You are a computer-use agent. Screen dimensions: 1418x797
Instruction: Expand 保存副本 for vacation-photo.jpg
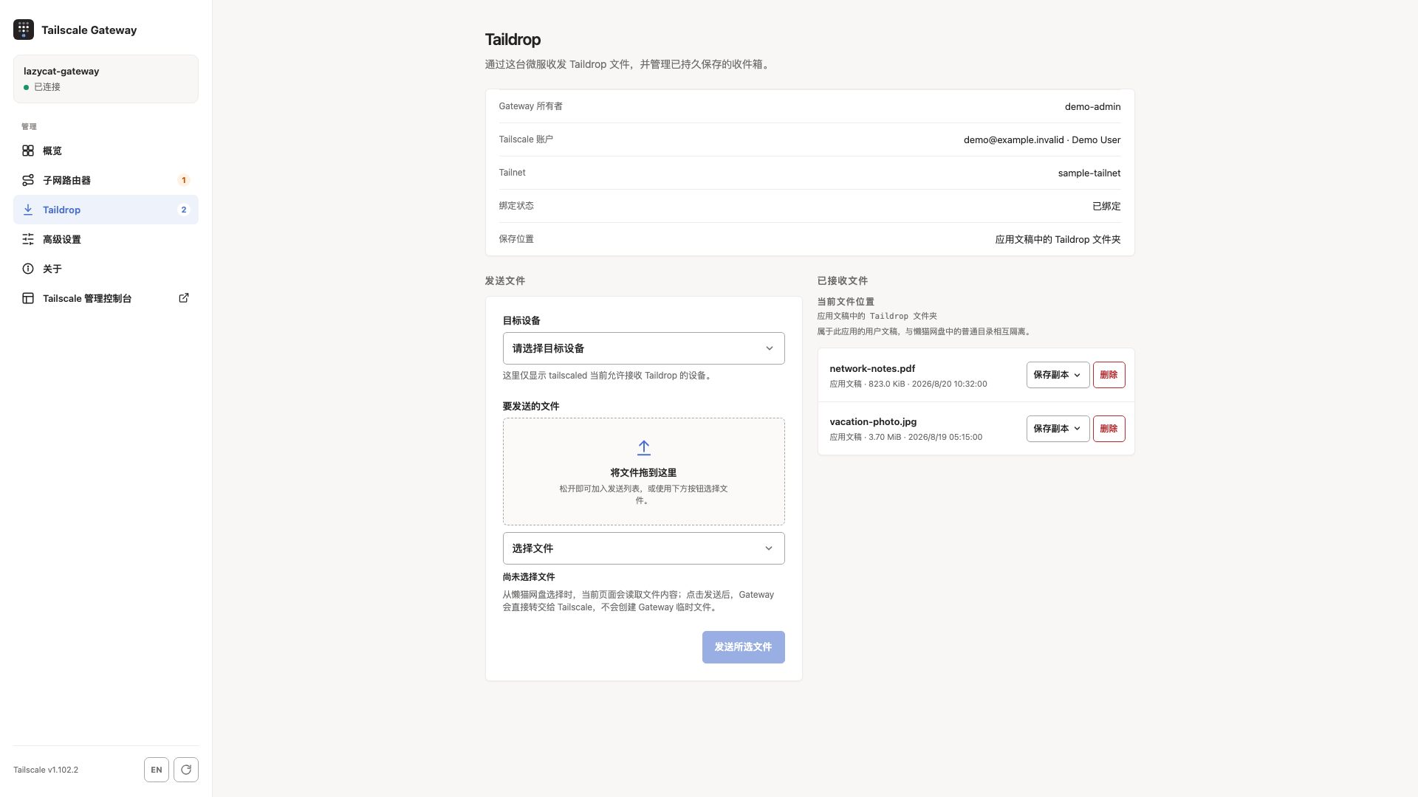[x=1058, y=429]
